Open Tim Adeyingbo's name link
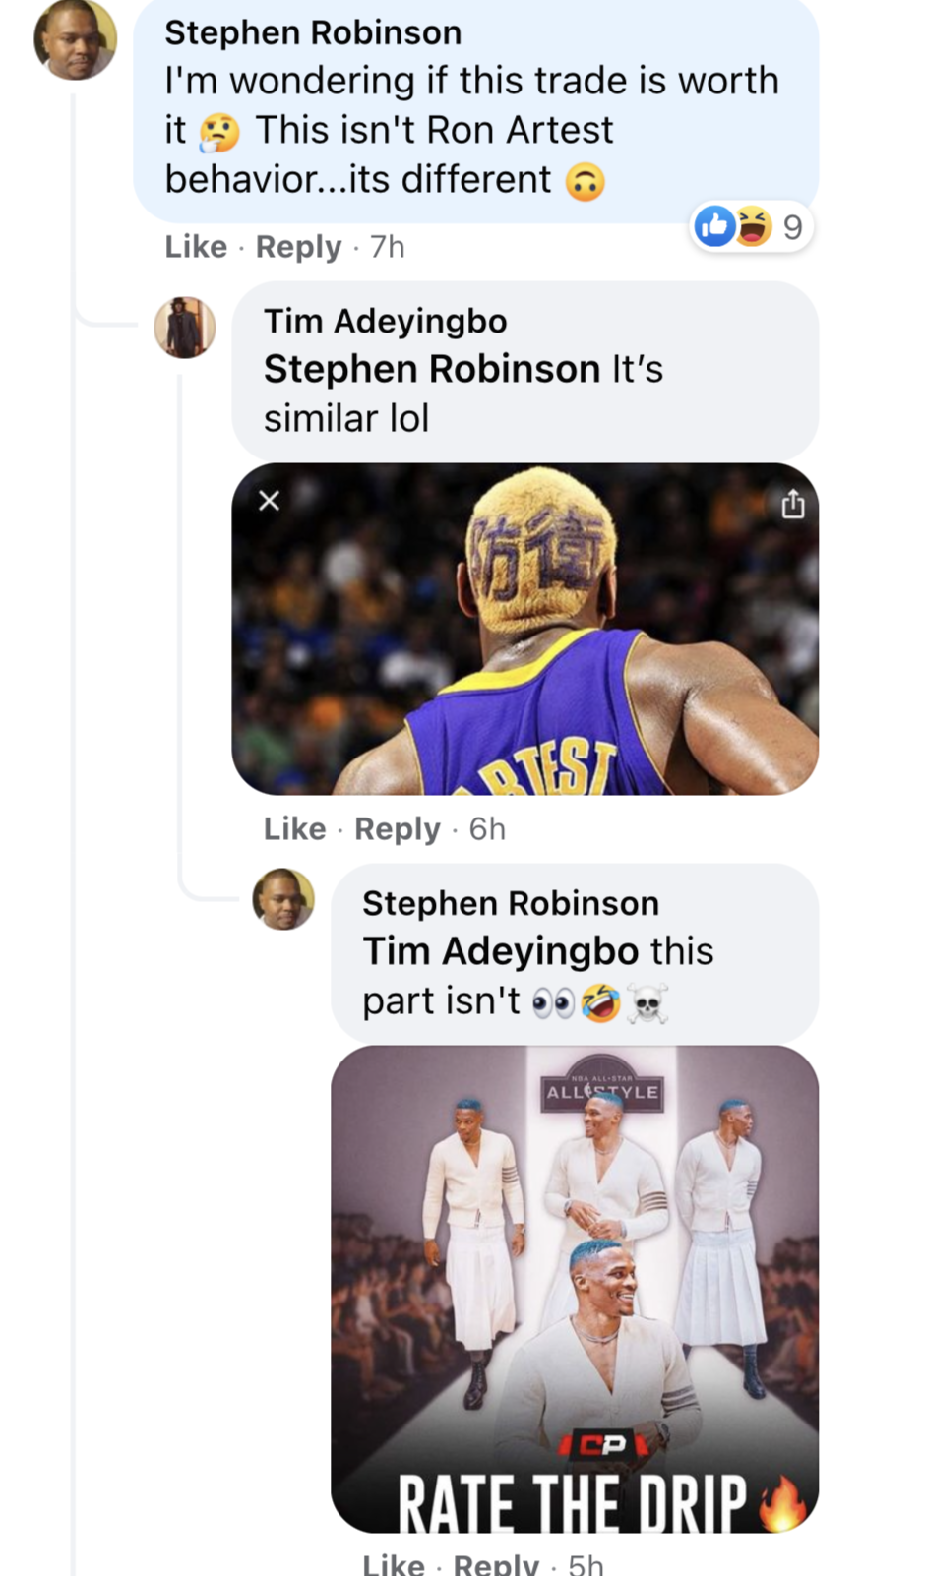Viewport: 925px width, 1576px height. (x=385, y=321)
